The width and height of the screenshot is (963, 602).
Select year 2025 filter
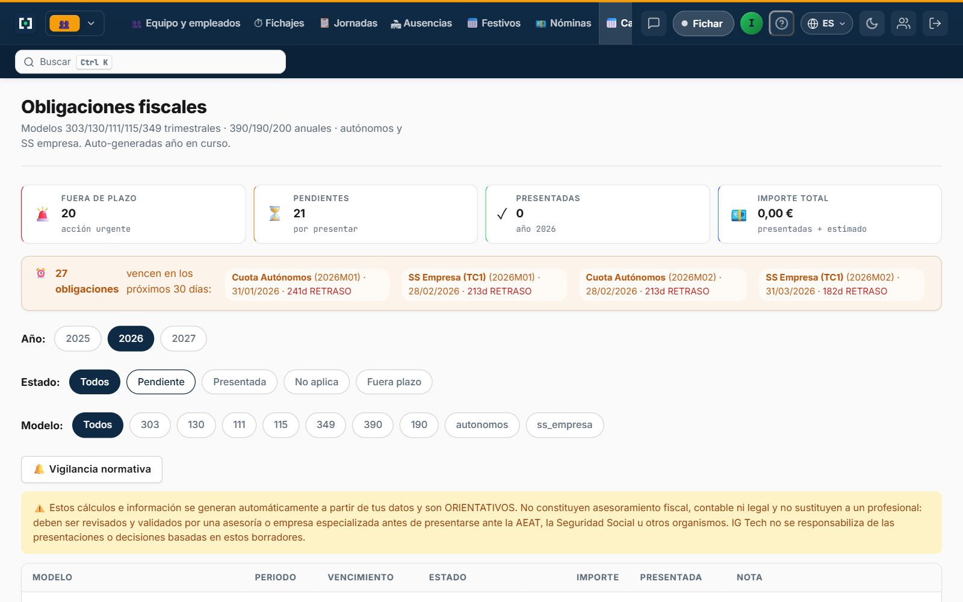(78, 338)
